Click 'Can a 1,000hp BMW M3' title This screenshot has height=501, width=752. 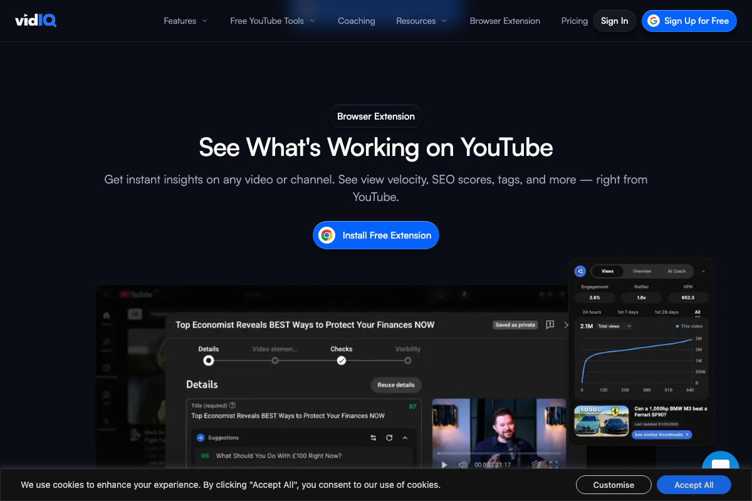click(671, 412)
